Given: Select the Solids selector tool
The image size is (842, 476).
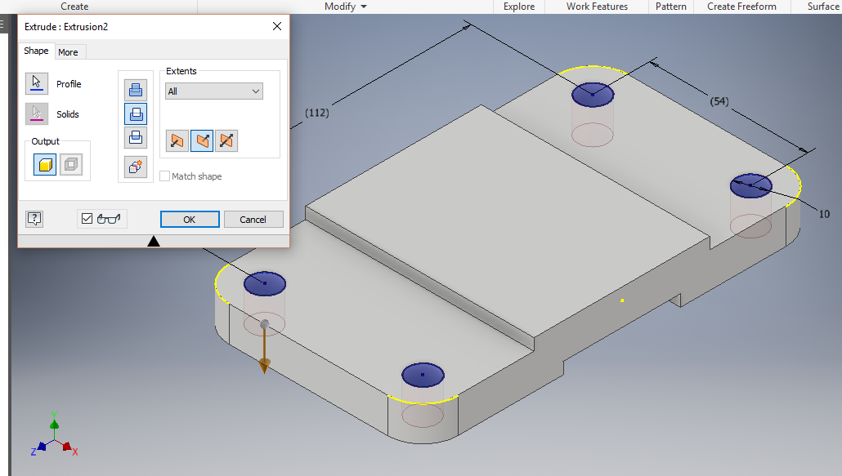Looking at the screenshot, I should click(x=36, y=113).
